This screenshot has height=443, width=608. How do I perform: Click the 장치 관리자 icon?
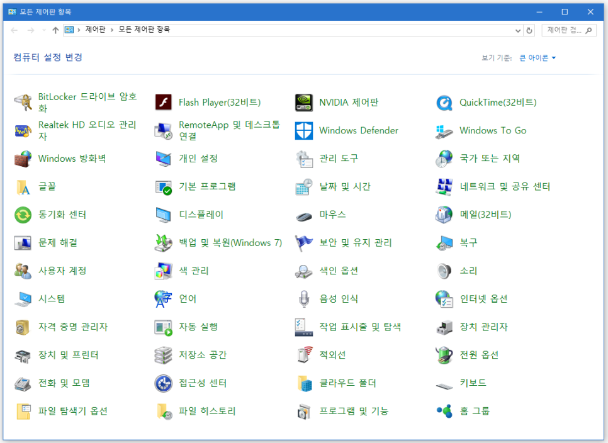444,327
